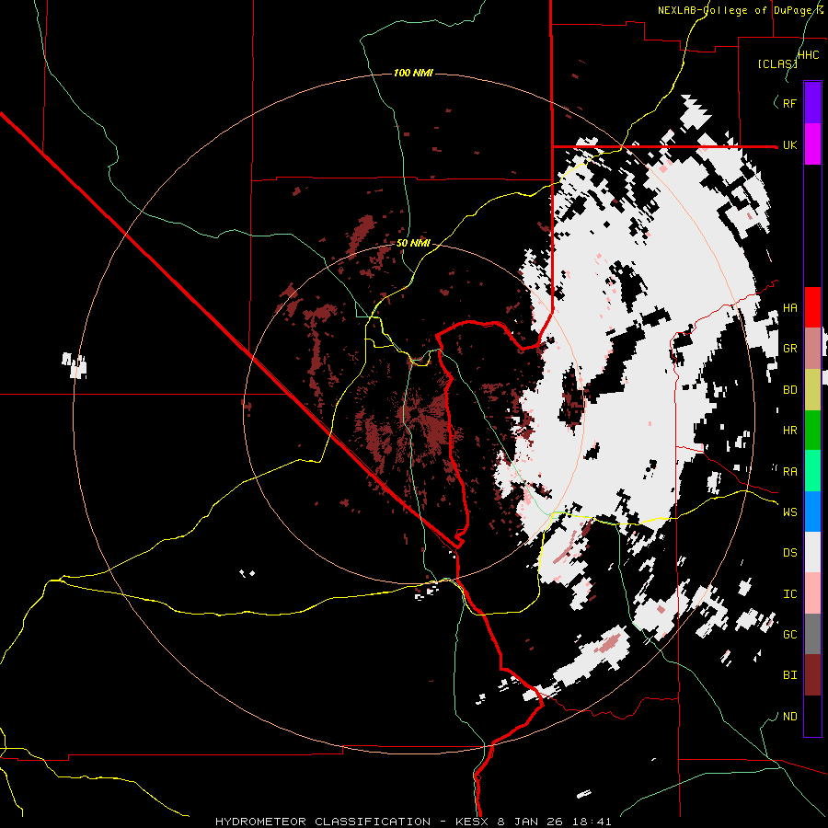Click the 50 NMI range ring label

pyautogui.click(x=413, y=243)
